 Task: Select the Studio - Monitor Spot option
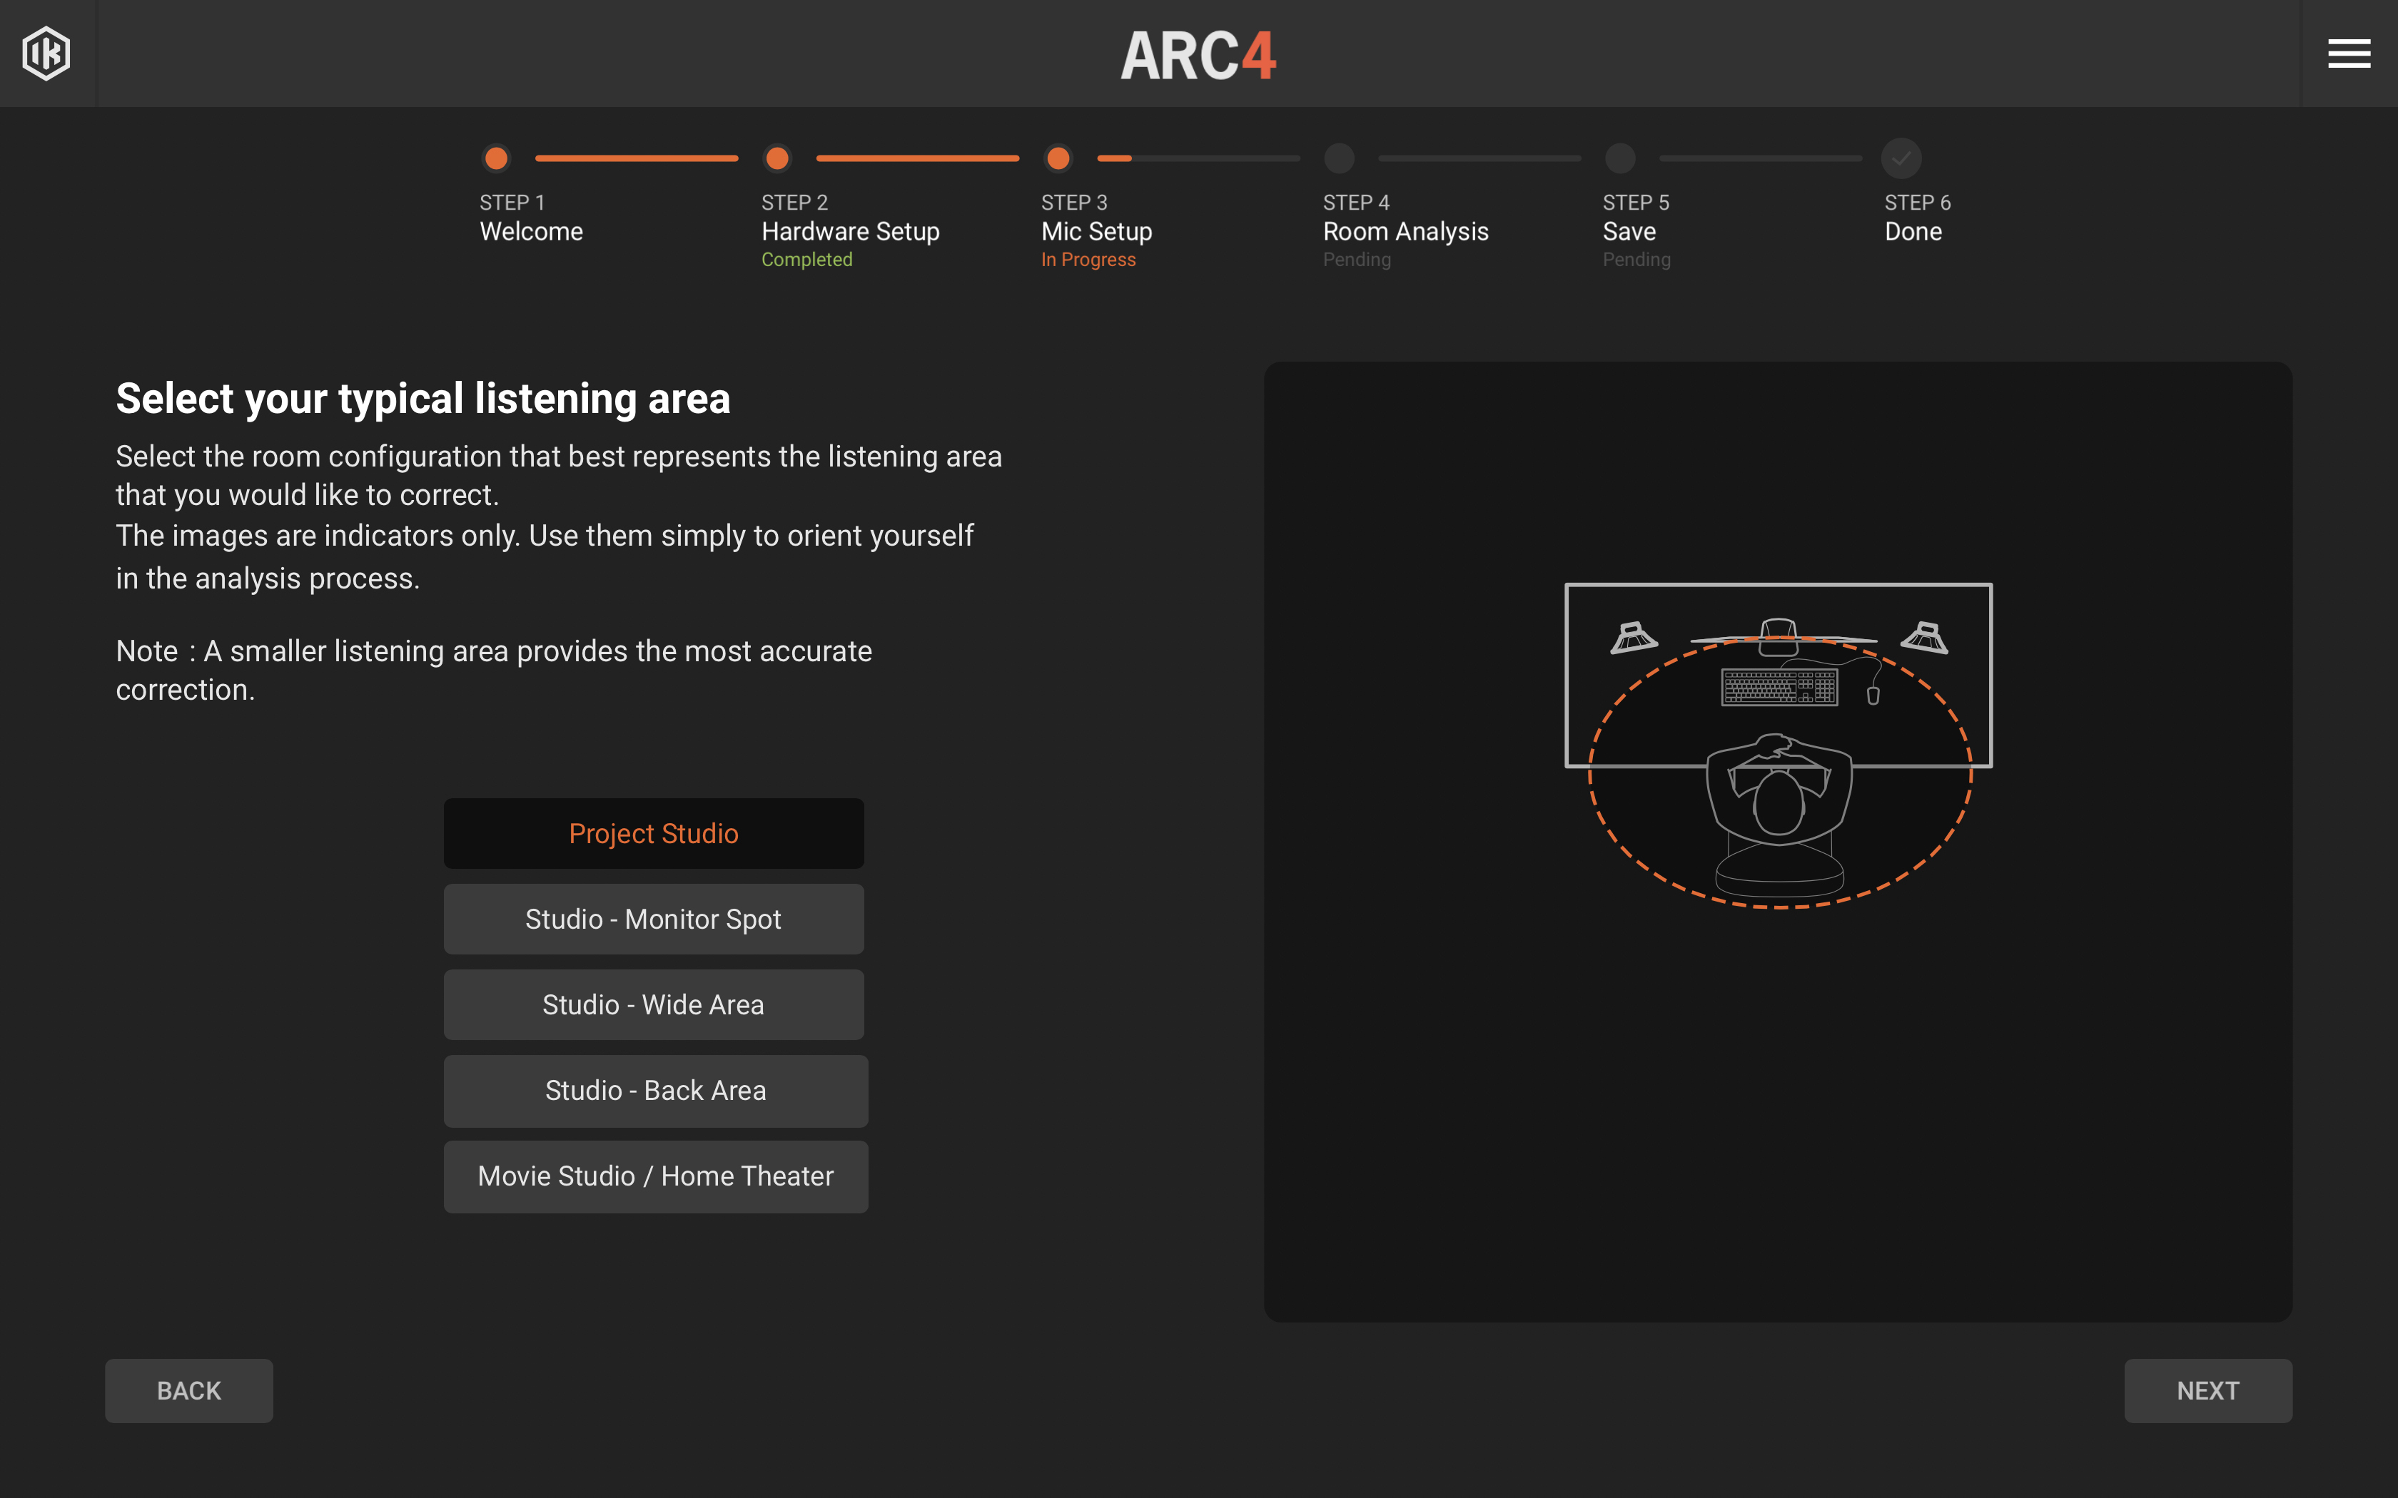coord(654,918)
